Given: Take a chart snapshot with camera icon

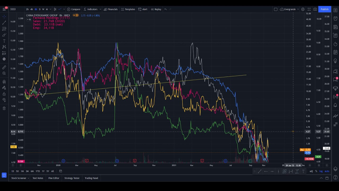Looking at the screenshot, I should (x=315, y=9).
